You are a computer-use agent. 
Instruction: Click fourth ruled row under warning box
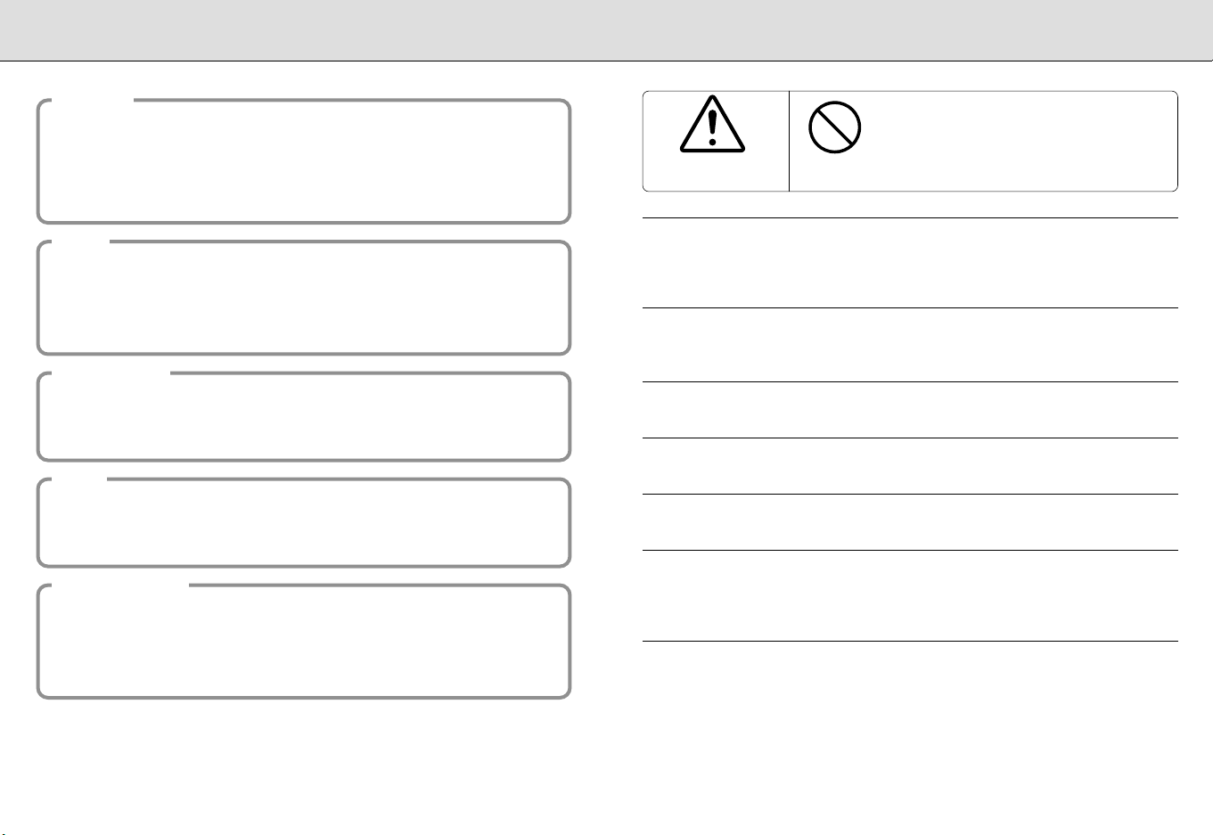pyautogui.click(x=910, y=466)
